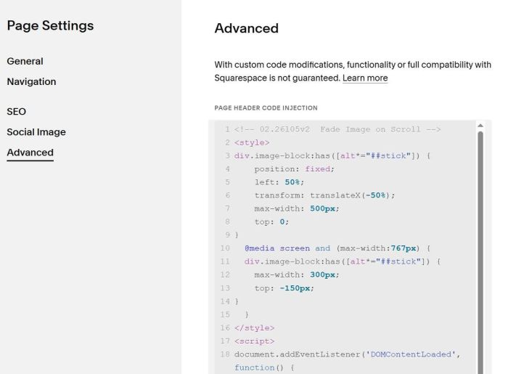Image resolution: width=508 pixels, height=374 pixels.
Task: Place cursor on the translateX transform line
Action: (324, 195)
